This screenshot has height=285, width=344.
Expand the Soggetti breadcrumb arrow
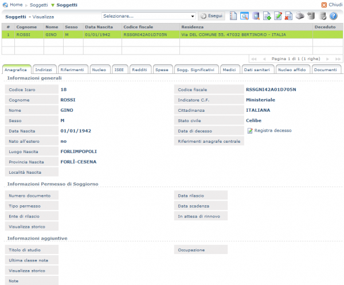click(53, 5)
